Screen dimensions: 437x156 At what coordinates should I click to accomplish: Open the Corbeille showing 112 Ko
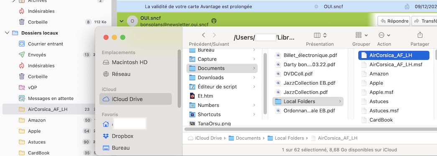(x=38, y=22)
